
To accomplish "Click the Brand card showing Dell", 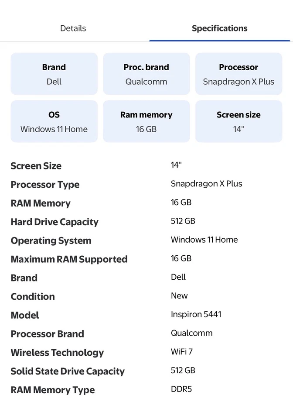I will (x=54, y=73).
